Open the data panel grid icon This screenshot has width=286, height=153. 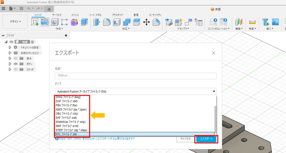point(3,9)
